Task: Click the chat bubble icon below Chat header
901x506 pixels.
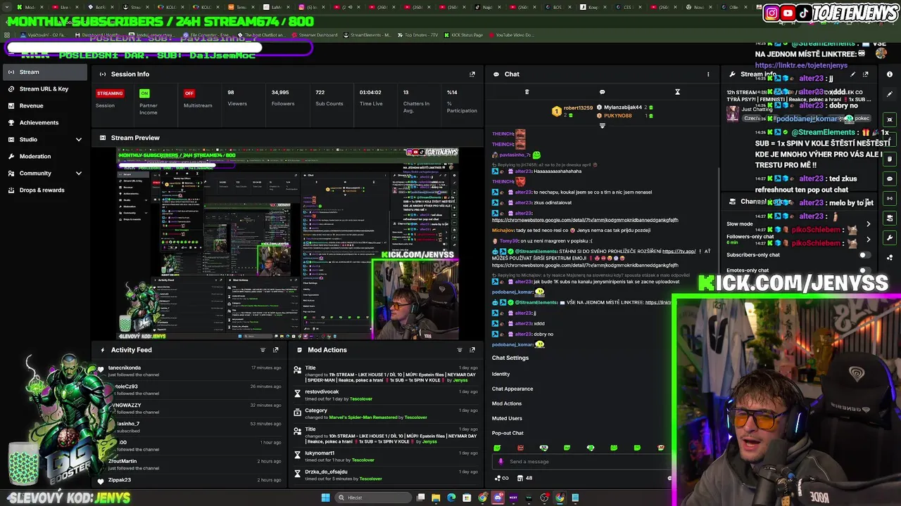Action: (602, 92)
